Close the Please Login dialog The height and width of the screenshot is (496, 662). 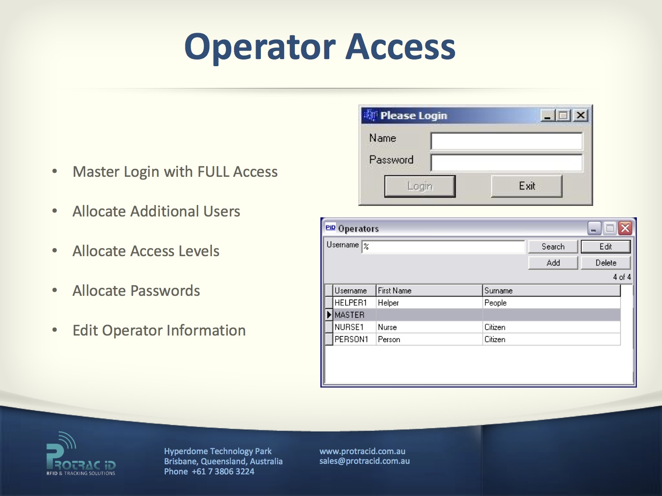(x=581, y=116)
